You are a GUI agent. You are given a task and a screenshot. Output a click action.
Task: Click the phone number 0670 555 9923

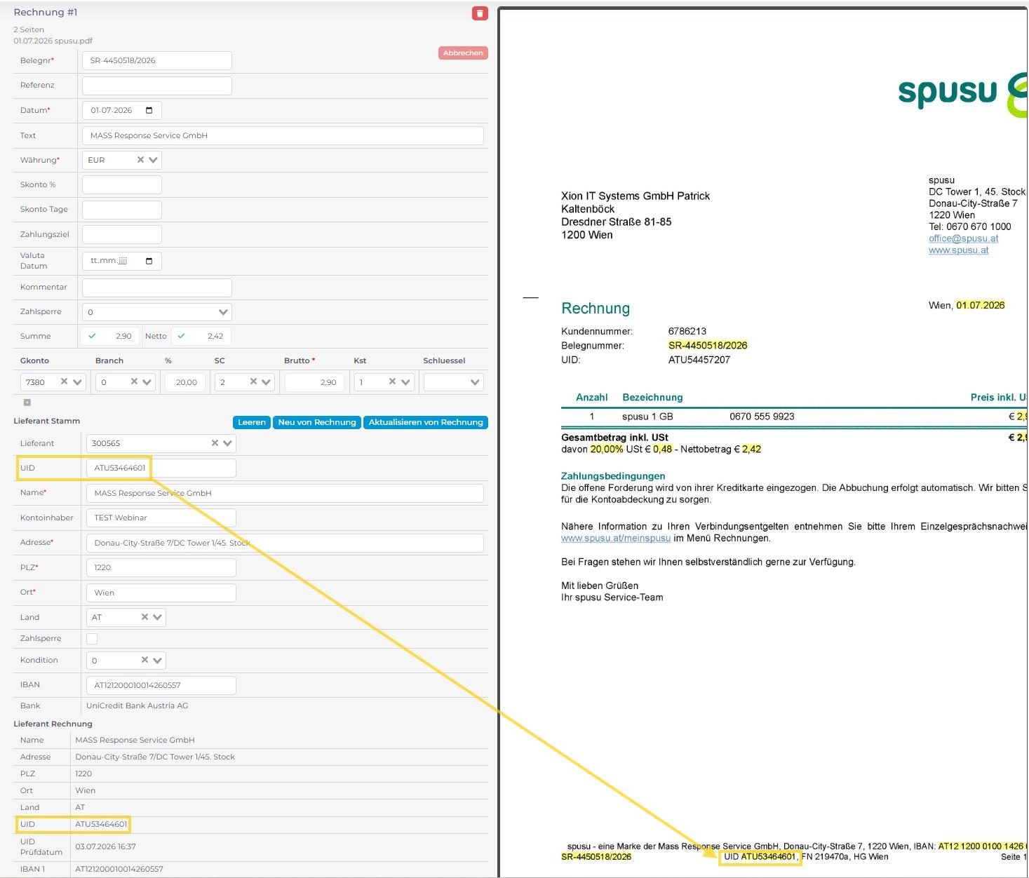click(x=762, y=417)
